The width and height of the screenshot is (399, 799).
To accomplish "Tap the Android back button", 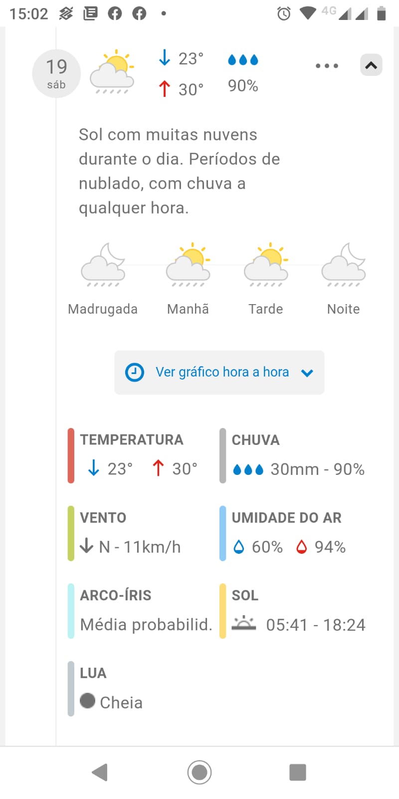I will tap(100, 773).
